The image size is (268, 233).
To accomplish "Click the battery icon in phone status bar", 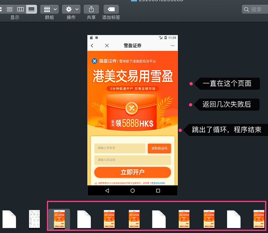I will pos(165,37).
